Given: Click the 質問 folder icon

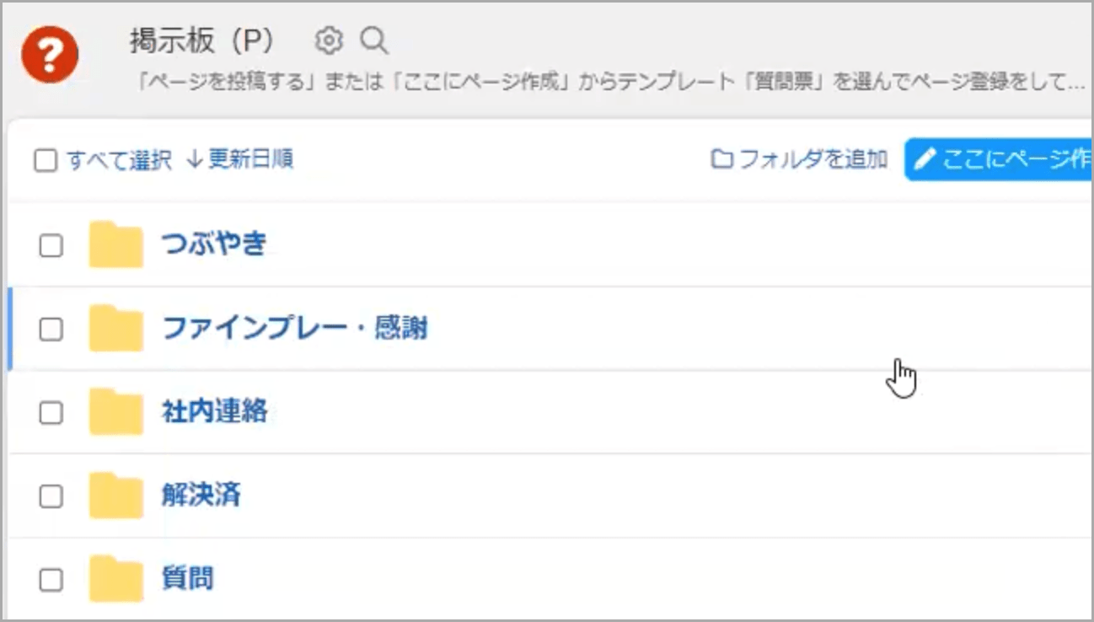Looking at the screenshot, I should click(115, 578).
